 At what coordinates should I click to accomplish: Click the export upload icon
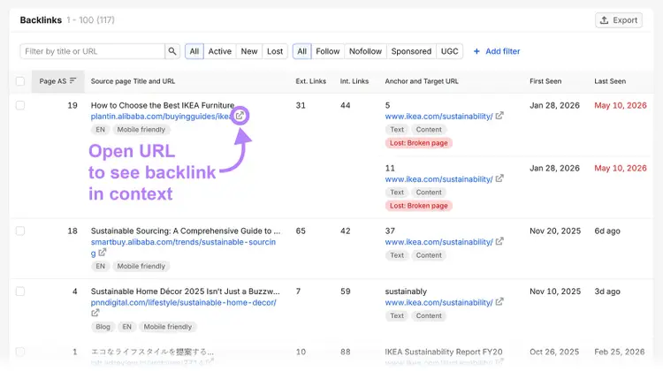(x=605, y=19)
